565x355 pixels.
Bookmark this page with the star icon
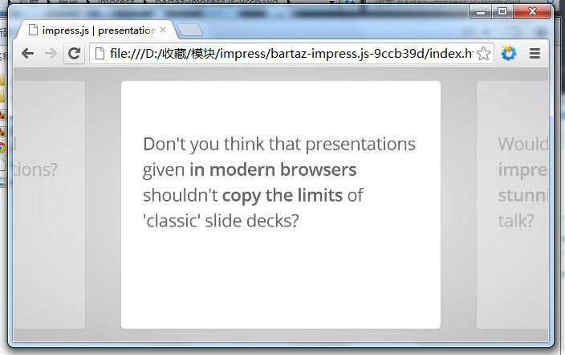[483, 54]
